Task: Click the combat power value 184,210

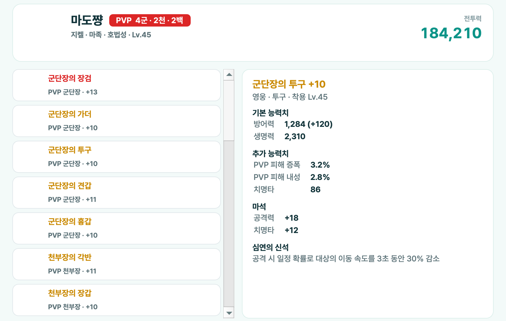Action: (x=451, y=33)
